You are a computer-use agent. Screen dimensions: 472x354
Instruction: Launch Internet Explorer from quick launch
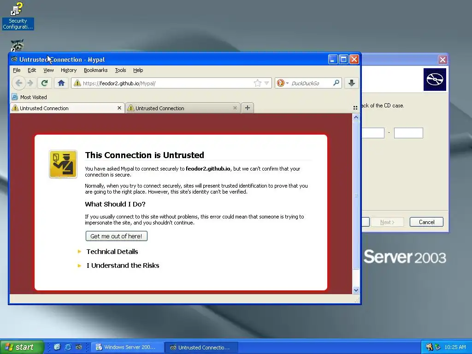pyautogui.click(x=68, y=347)
